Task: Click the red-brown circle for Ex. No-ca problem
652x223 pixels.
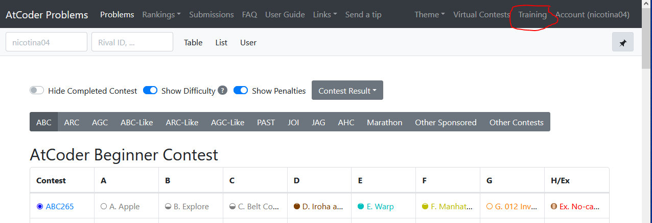Action: coord(554,207)
